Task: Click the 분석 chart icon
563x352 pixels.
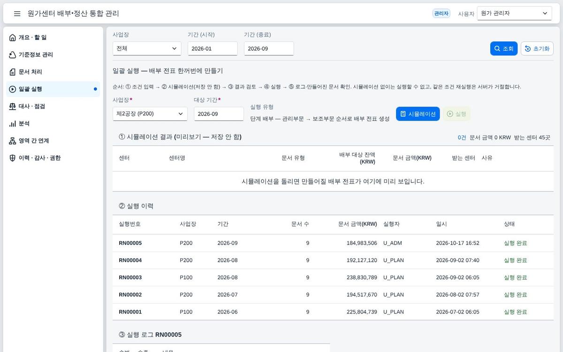Action: [13, 123]
